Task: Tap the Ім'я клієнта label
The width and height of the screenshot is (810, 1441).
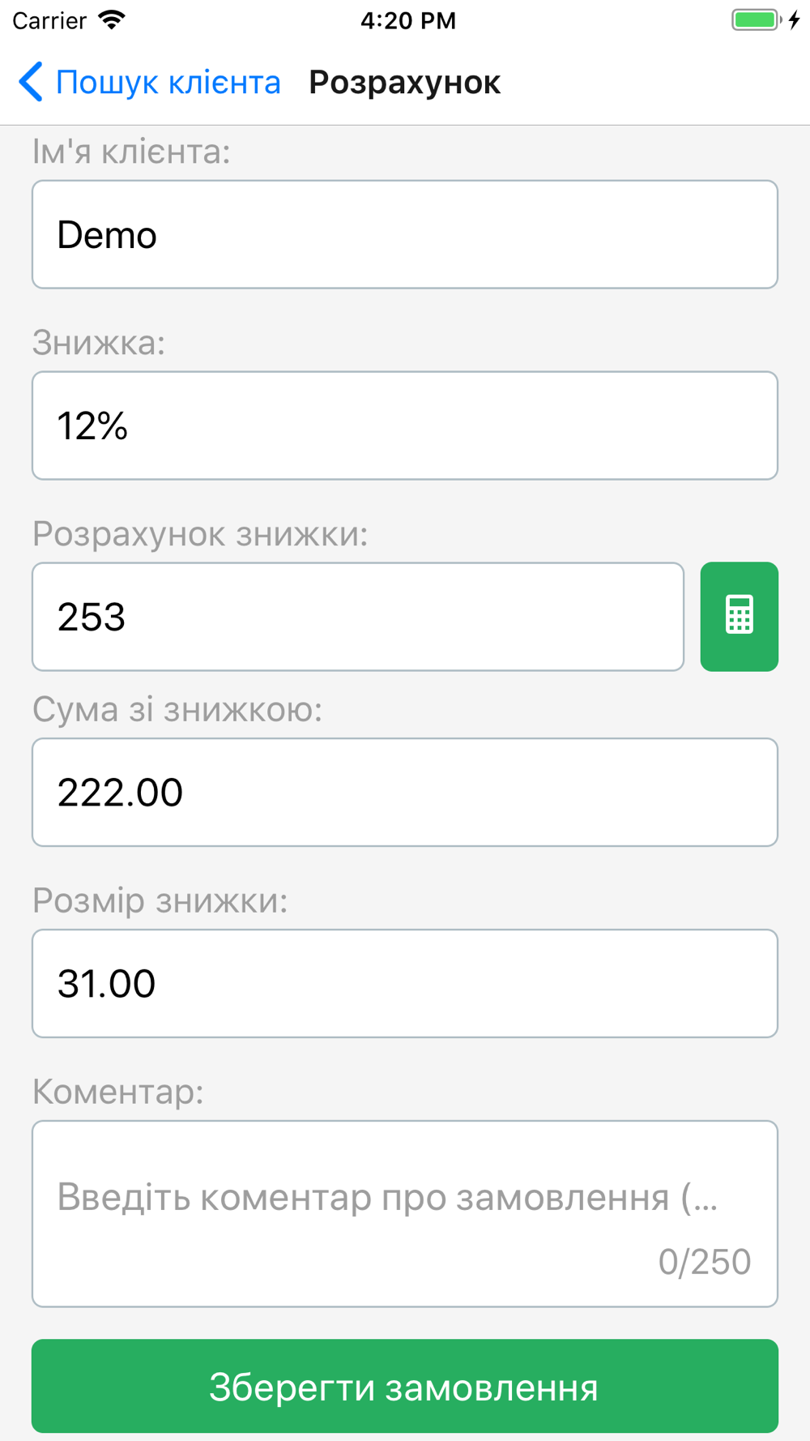Action: click(131, 152)
